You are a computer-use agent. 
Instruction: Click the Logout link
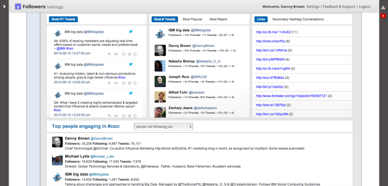point(365,7)
